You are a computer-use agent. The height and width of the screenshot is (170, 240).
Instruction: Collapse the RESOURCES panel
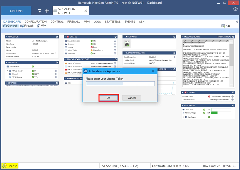tap(182, 105)
